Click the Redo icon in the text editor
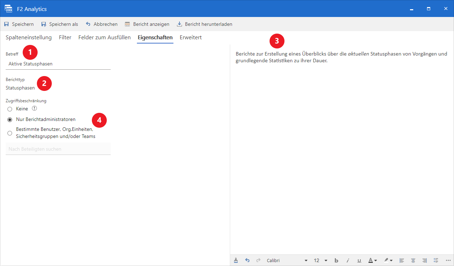This screenshot has width=454, height=266. [259, 260]
